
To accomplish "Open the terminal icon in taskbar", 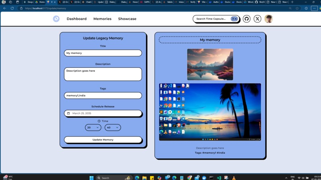I will 211,178.
